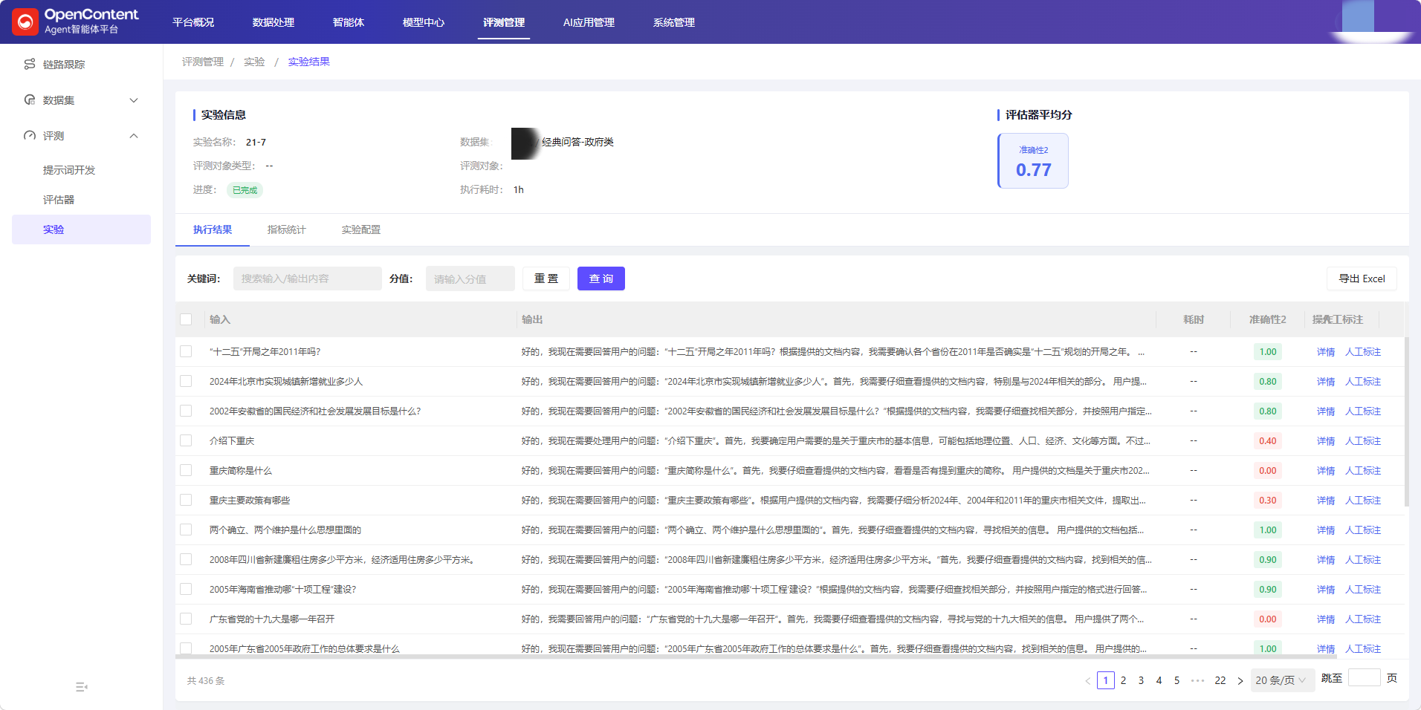The height and width of the screenshot is (710, 1421).
Task: Click the pagination ellipsis jump
Action: coord(1197,680)
